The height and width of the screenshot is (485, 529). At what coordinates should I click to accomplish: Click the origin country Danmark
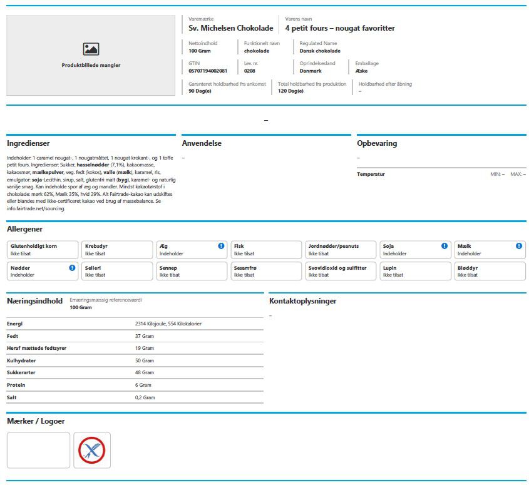[x=311, y=71]
